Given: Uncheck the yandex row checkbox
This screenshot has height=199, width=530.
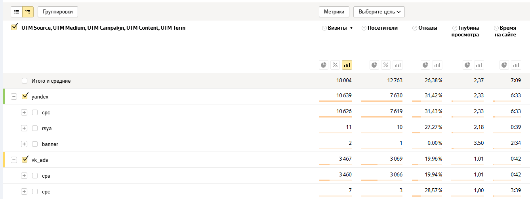Looking at the screenshot, I should tap(25, 96).
